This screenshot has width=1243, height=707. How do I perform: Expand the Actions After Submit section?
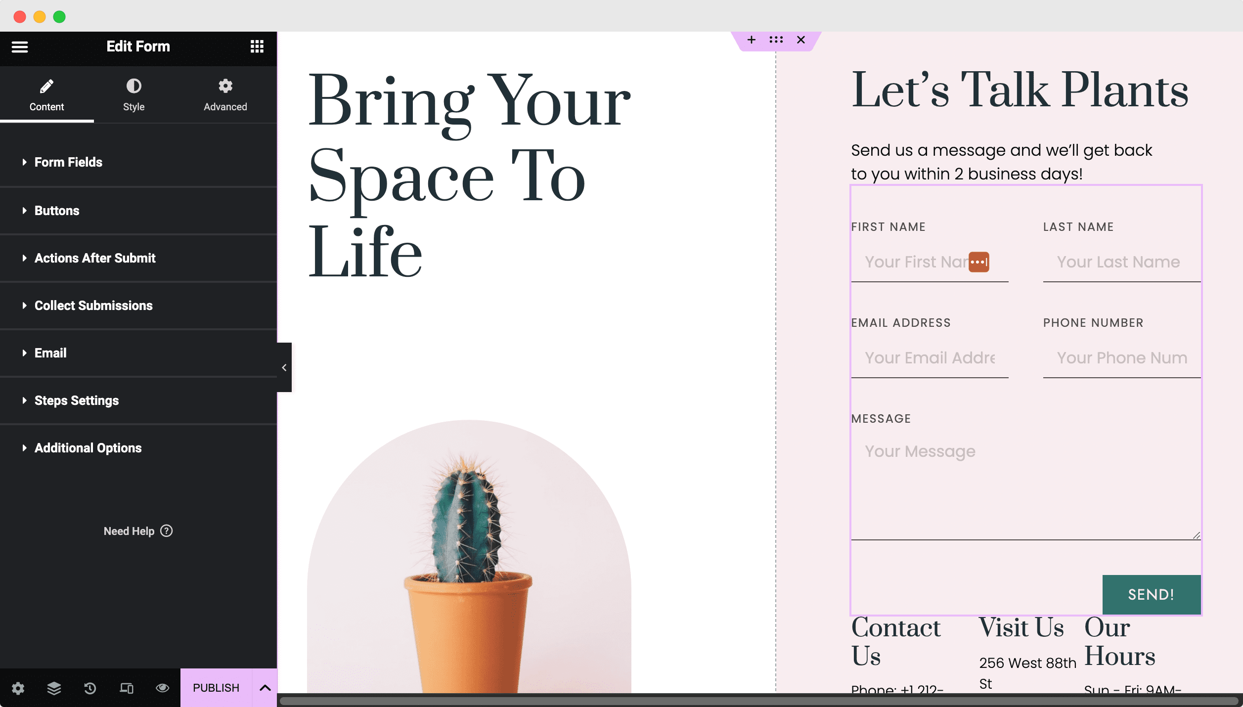pyautogui.click(x=95, y=257)
